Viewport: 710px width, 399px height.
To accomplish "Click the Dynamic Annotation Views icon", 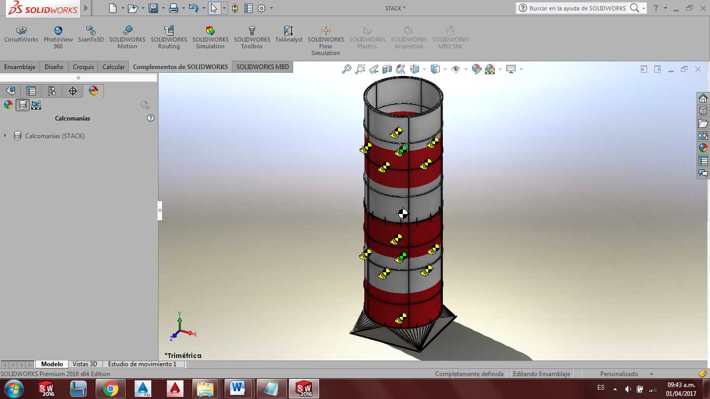I will (401, 69).
